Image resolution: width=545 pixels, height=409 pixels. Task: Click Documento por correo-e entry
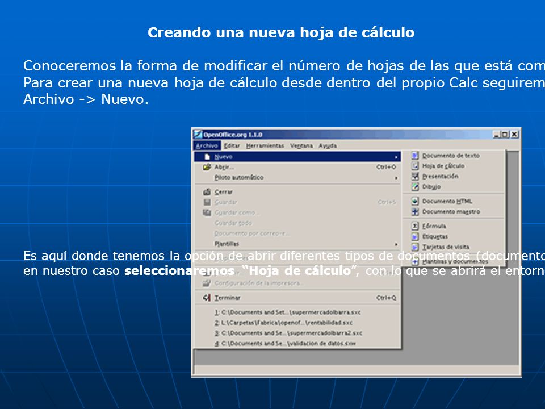point(297,233)
